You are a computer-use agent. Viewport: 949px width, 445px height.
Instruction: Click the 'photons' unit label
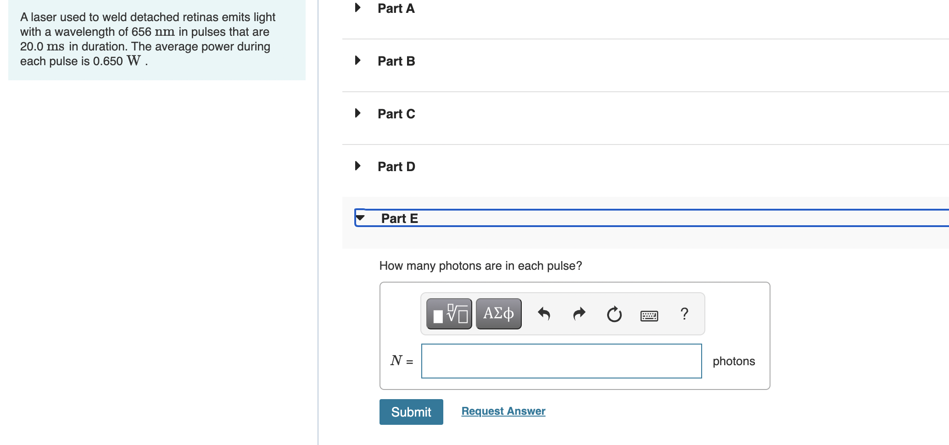[x=733, y=362]
